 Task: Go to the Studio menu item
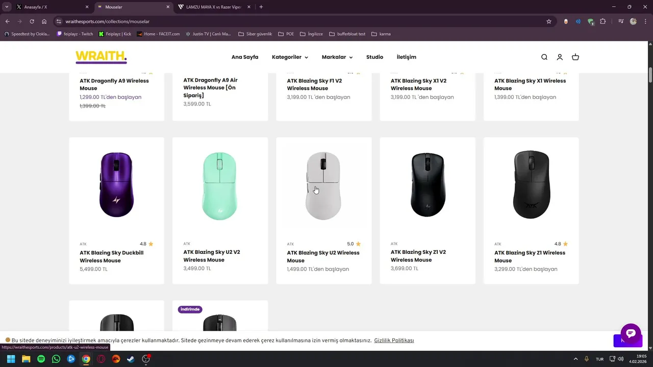click(374, 57)
